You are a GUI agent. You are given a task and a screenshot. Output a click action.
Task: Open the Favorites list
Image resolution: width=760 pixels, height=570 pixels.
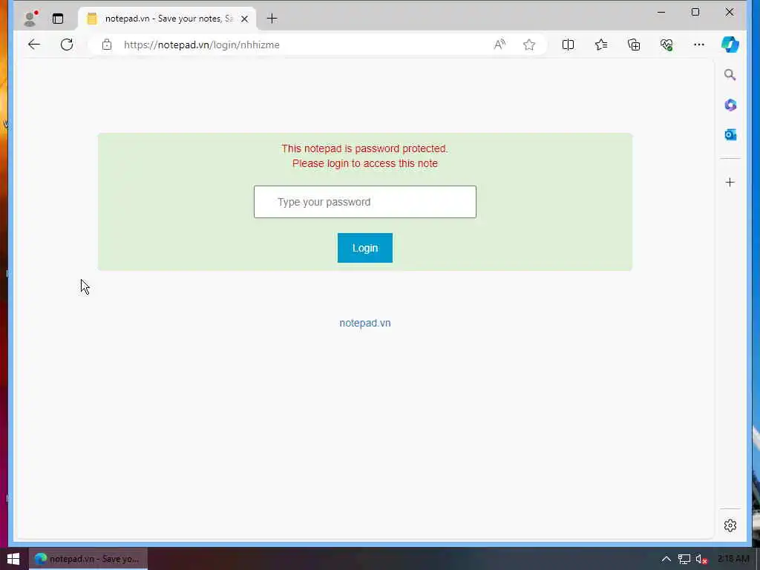tap(601, 45)
